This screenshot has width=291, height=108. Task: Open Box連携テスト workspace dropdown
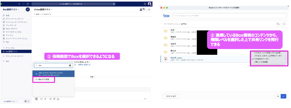(x=11, y=9)
